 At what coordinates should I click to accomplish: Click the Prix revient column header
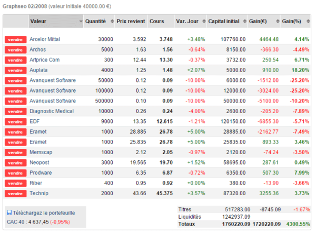[131, 21]
